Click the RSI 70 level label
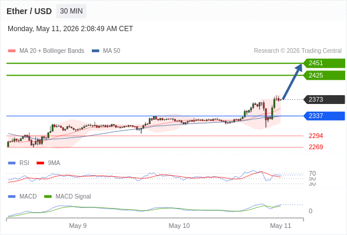This screenshot has width=347, height=235. (312, 173)
